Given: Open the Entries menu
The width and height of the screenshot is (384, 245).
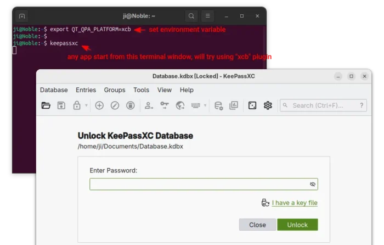Looking at the screenshot, I should (86, 90).
